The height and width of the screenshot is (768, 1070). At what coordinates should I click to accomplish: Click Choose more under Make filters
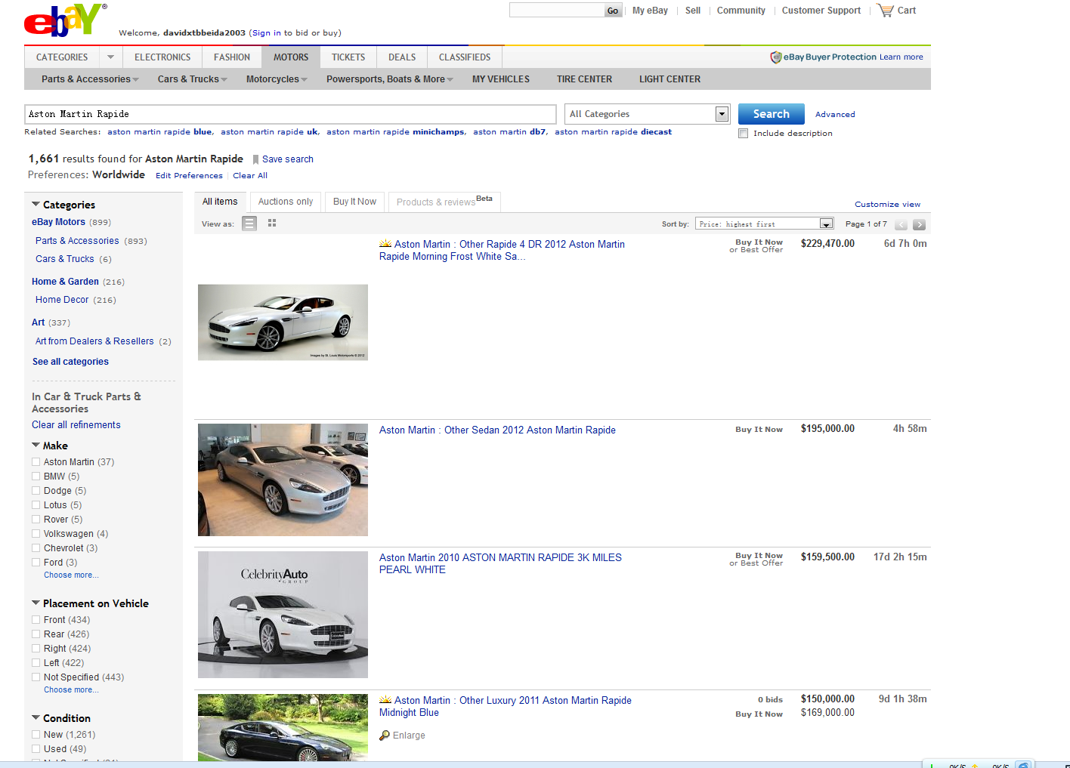coord(71,575)
